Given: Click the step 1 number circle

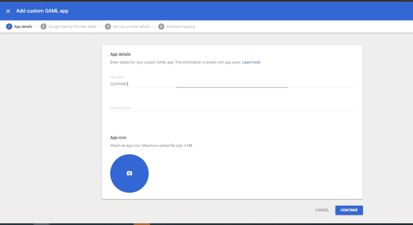Looking at the screenshot, I should tap(9, 27).
